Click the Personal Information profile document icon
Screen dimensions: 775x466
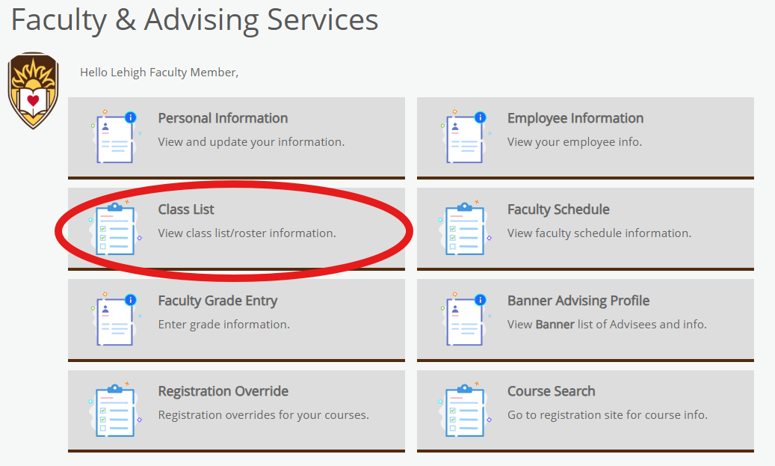(116, 137)
